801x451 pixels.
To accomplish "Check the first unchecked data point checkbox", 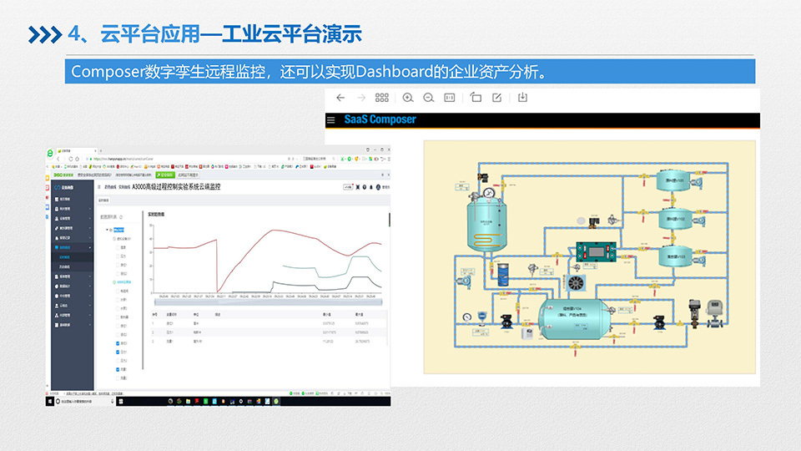I will point(118,247).
